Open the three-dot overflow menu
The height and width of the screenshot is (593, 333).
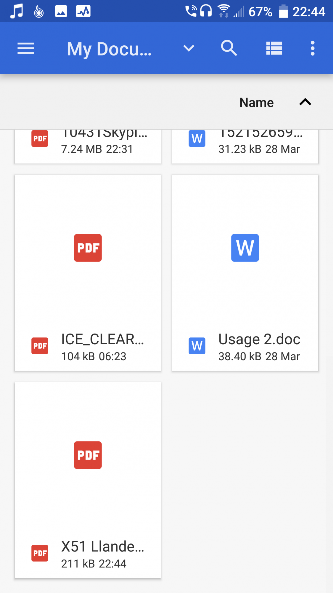pos(312,48)
